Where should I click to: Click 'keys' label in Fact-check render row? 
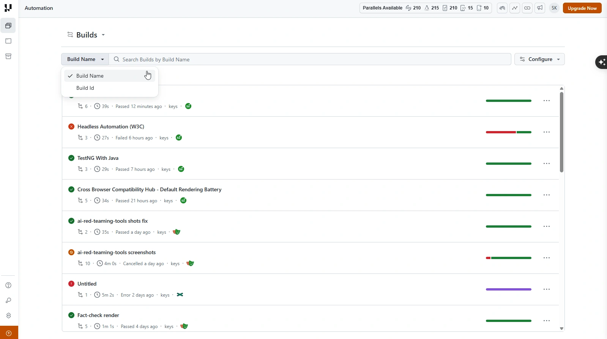point(169,327)
